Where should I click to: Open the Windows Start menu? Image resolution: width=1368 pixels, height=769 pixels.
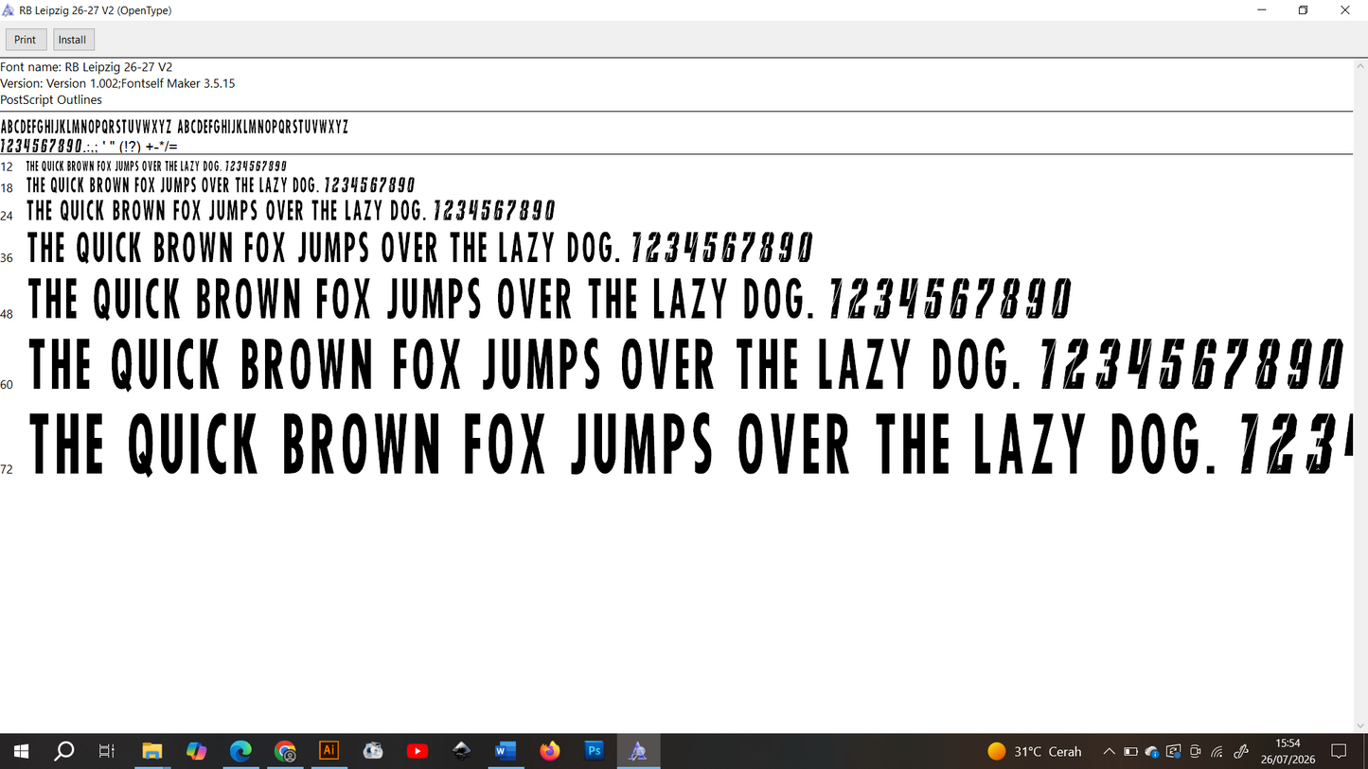click(21, 751)
